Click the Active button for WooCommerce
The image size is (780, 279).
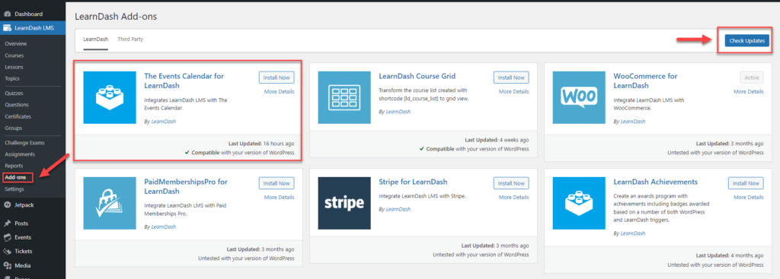(752, 78)
